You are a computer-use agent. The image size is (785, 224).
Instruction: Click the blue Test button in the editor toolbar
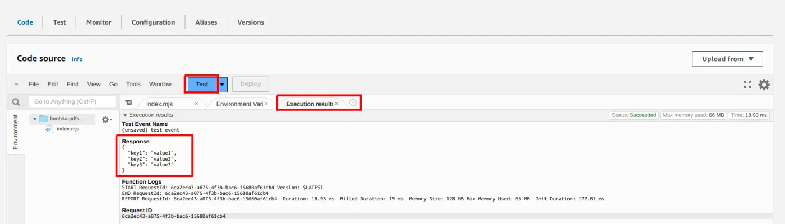[202, 84]
